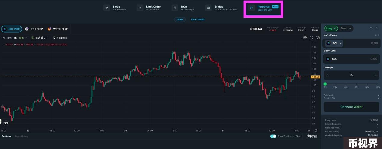Expand the chart style dropdown arrow
This screenshot has height=149, width=382.
[x=47, y=38]
